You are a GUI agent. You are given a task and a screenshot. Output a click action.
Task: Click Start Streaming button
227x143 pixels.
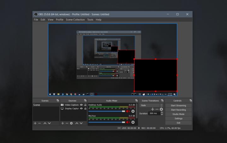click(178, 106)
